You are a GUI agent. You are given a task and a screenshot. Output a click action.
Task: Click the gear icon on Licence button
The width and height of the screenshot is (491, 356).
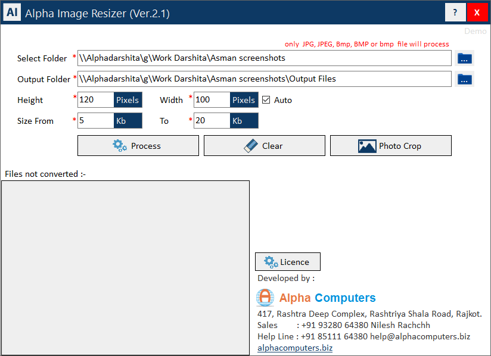tap(271, 262)
